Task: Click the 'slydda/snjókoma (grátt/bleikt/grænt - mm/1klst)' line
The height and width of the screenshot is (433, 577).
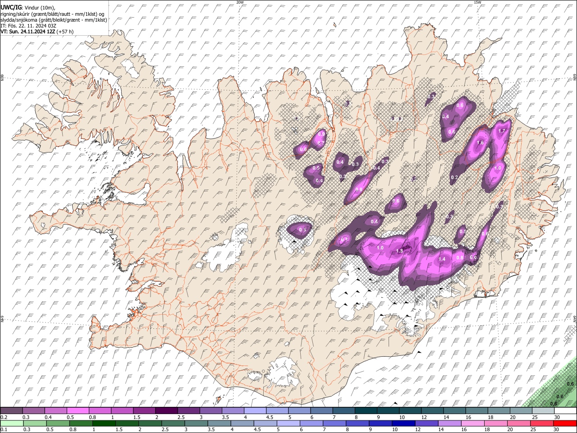Action: coord(54,19)
